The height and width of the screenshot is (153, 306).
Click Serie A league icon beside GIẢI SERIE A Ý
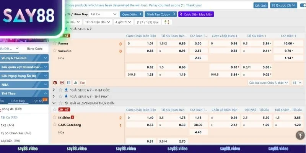(66, 29)
